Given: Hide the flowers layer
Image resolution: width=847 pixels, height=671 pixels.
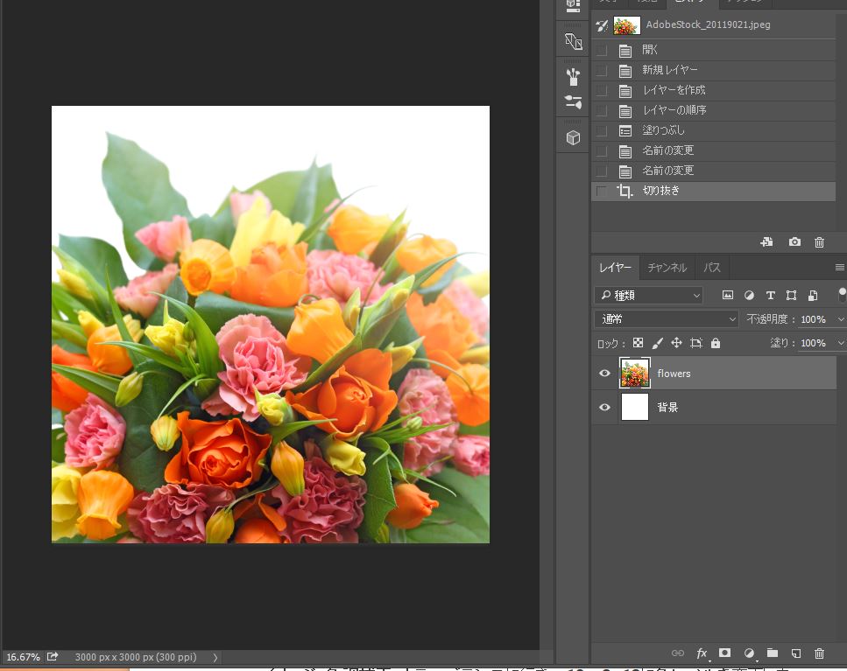Looking at the screenshot, I should coord(605,374).
